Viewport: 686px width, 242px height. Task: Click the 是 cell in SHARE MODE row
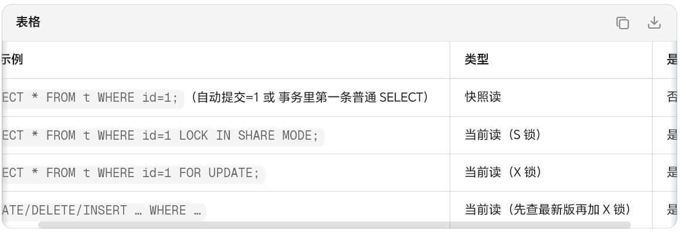click(672, 135)
